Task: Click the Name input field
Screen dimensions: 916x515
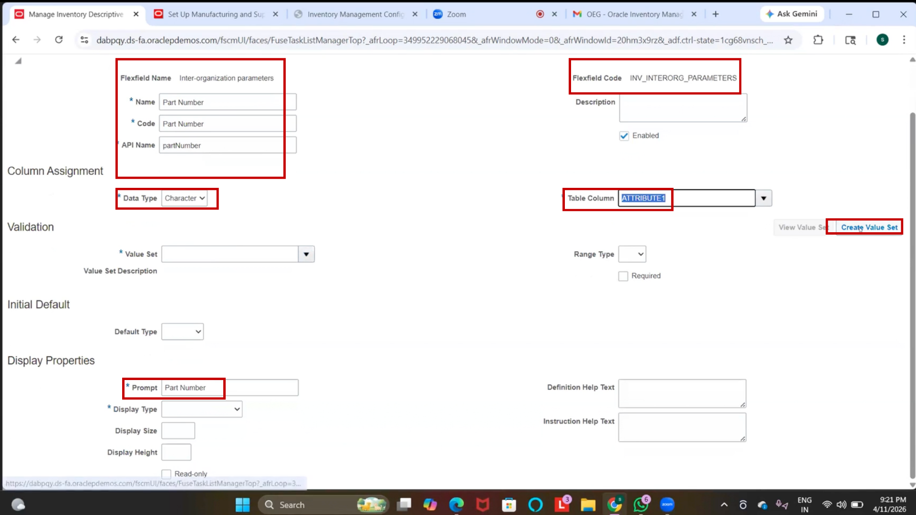Action: (x=228, y=102)
